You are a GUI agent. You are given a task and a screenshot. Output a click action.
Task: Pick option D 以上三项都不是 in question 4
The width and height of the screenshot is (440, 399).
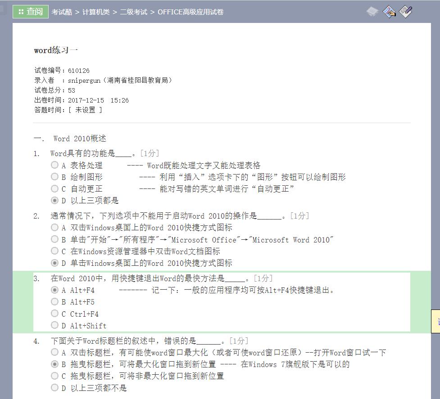pyautogui.click(x=54, y=388)
